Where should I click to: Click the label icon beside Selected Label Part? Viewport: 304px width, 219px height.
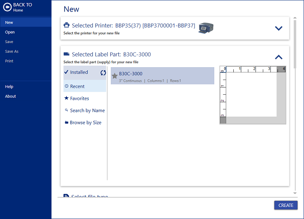(67, 54)
